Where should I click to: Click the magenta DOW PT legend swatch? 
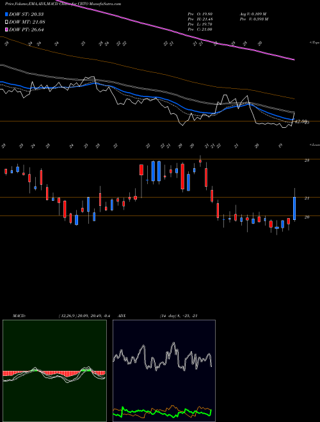coord(6,29)
